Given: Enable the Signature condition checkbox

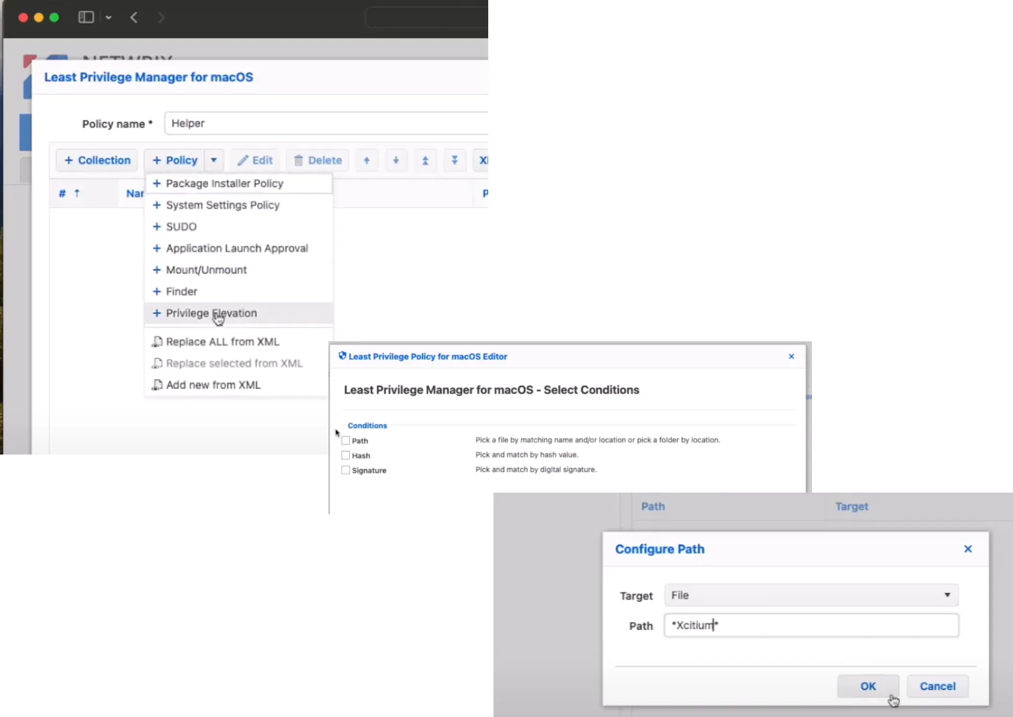Looking at the screenshot, I should tap(346, 470).
